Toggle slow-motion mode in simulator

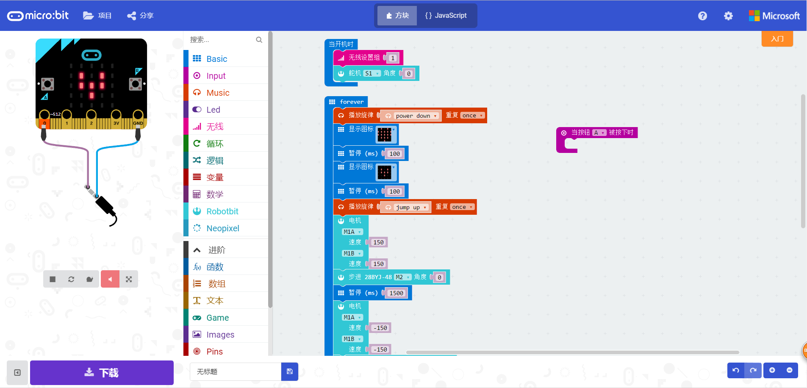click(90, 279)
